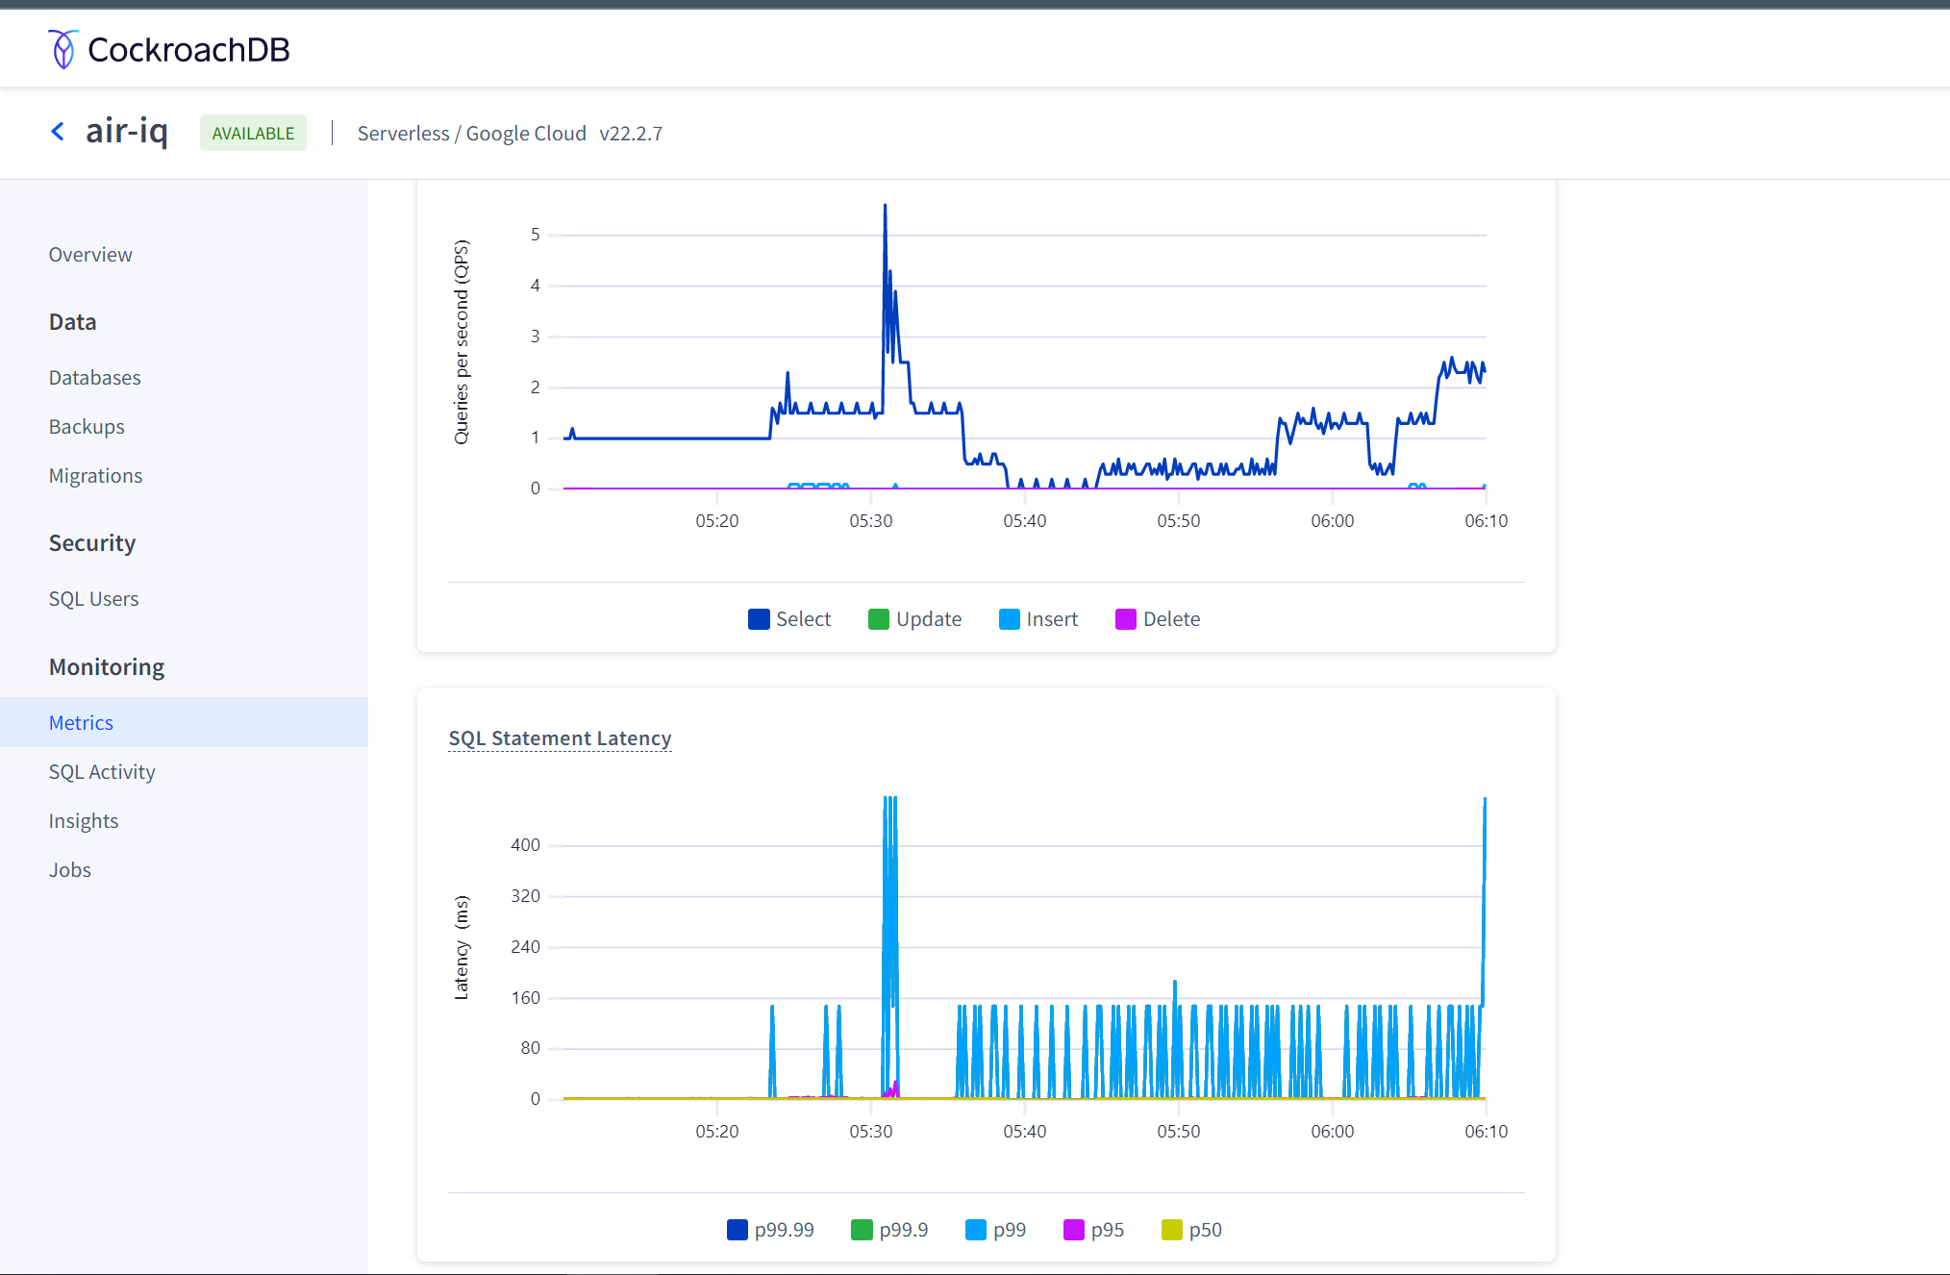The height and width of the screenshot is (1275, 1950).
Task: Open the Overview page in sidebar
Action: pos(90,255)
